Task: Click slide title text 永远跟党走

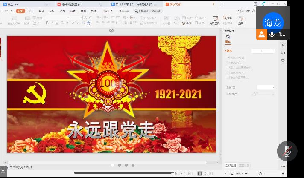Action: [111, 130]
